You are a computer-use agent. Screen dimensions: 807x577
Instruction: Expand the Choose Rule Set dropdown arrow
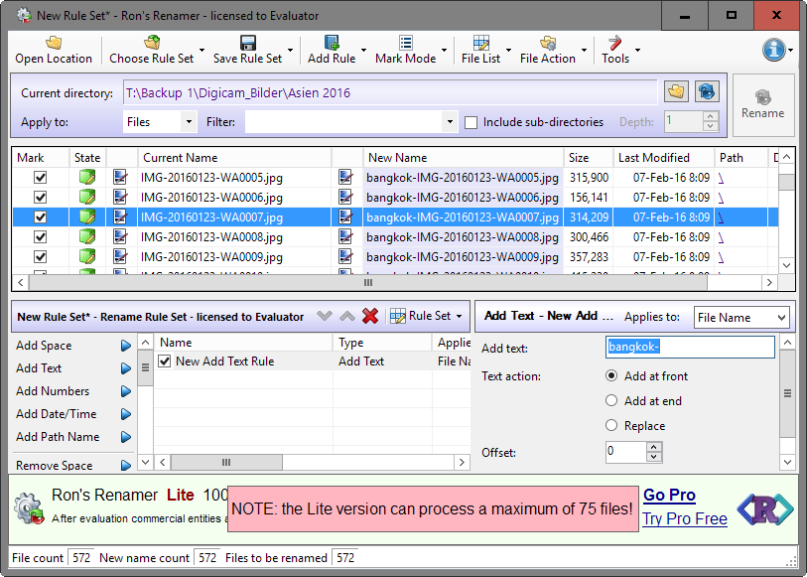click(x=202, y=50)
